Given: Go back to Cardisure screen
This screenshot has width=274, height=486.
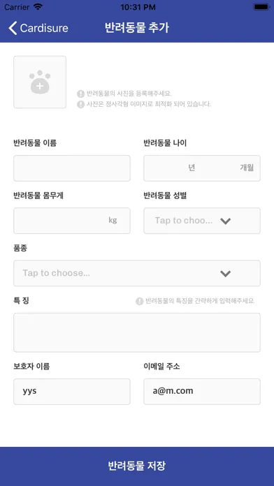Looking at the screenshot, I should 38,28.
